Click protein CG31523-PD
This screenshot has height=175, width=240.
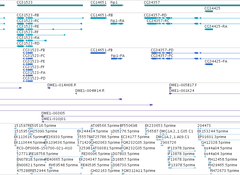pos(34,78)
